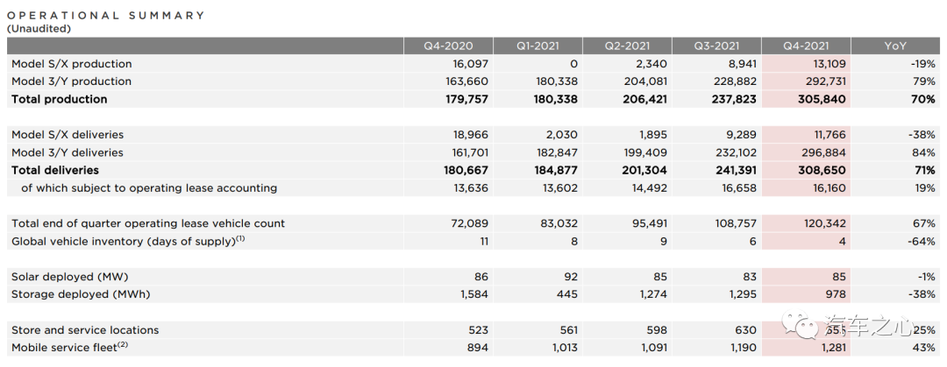The height and width of the screenshot is (367, 947).
Task: Select Total deliveries Q3-2021 value 241,391
Action: click(x=733, y=170)
